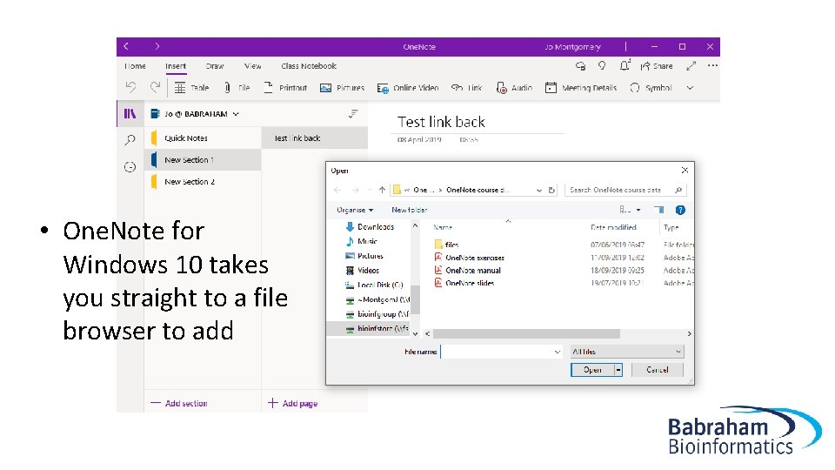Insert a Table from the ribbon

pos(191,88)
